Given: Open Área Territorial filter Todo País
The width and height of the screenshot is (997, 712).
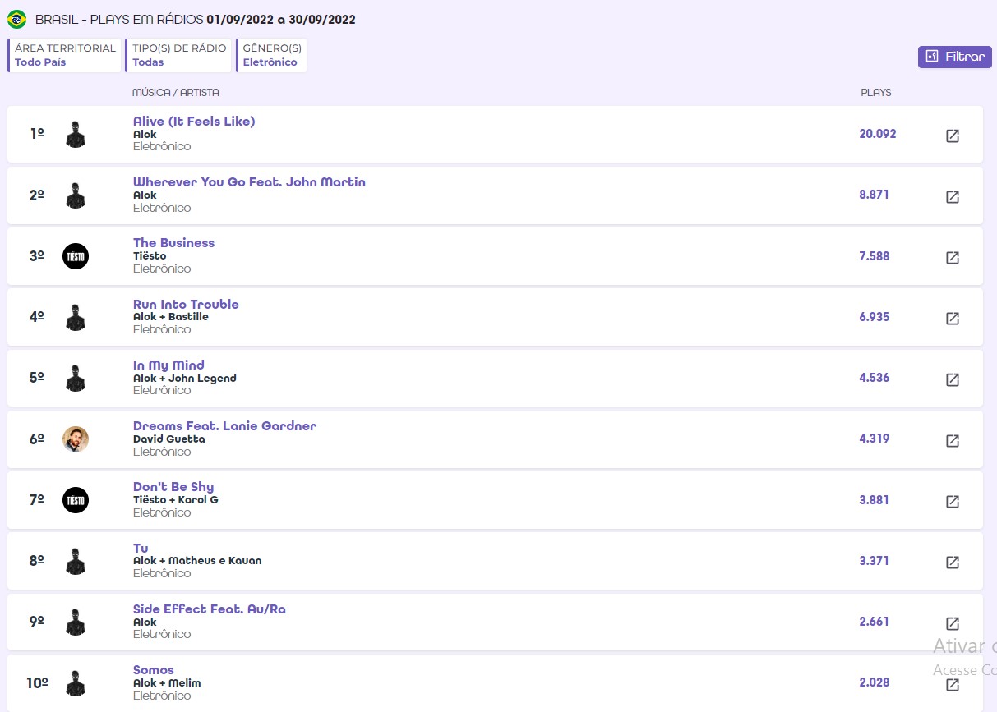Looking at the screenshot, I should [65, 55].
